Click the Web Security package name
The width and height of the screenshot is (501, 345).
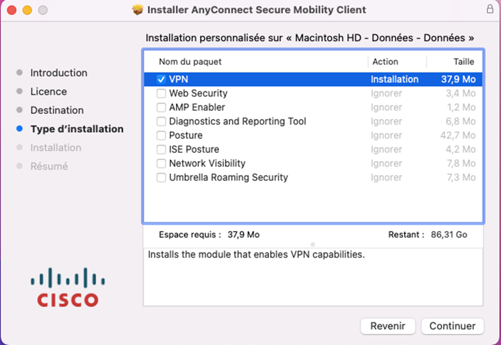coord(198,93)
